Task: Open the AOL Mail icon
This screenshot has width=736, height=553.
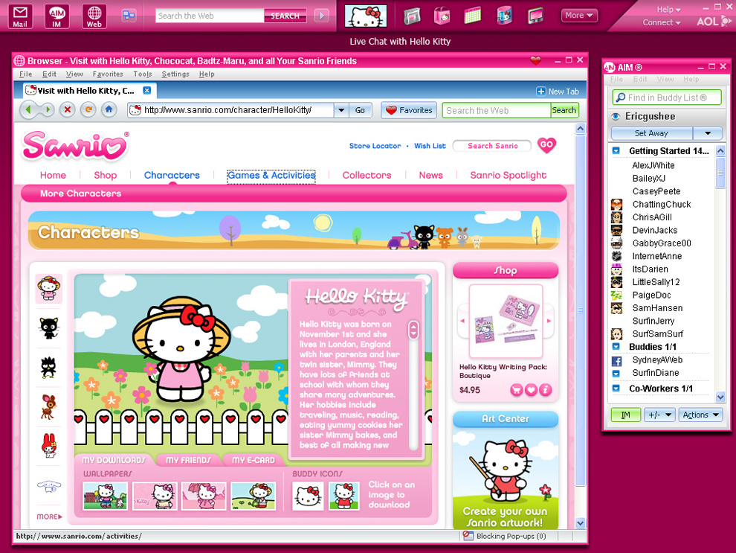Action: coord(20,16)
